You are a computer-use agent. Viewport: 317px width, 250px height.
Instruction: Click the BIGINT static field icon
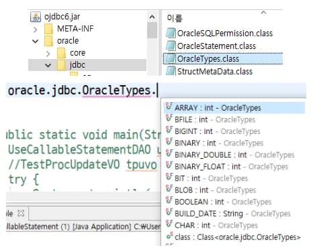pyautogui.click(x=169, y=130)
